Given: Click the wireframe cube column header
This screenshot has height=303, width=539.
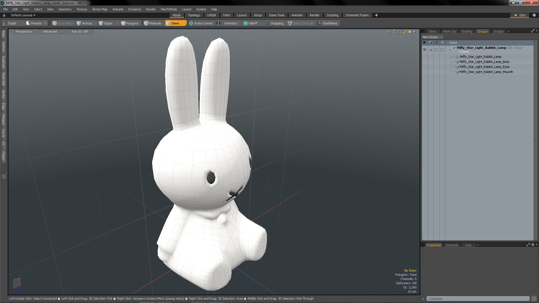Looking at the screenshot, I should click(x=437, y=43).
